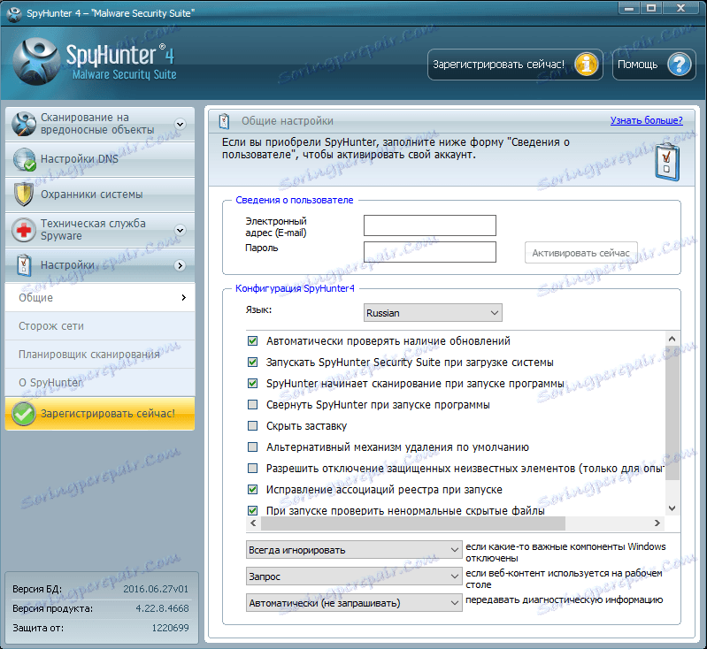The height and width of the screenshot is (649, 707).
Task: Enable alternative removal mechanism checkbox
Action: tap(253, 447)
